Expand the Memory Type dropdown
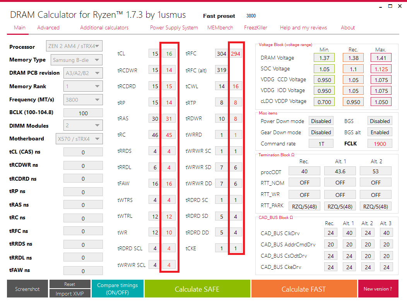This screenshot has width=407, height=306. pos(77,60)
